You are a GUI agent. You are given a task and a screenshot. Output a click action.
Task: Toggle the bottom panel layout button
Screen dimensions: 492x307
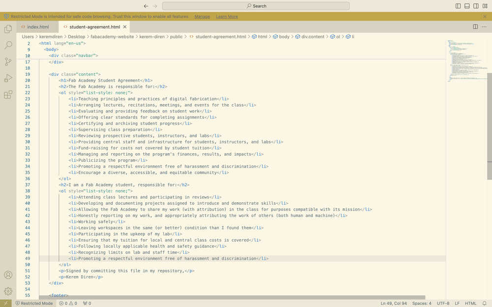pos(467,6)
